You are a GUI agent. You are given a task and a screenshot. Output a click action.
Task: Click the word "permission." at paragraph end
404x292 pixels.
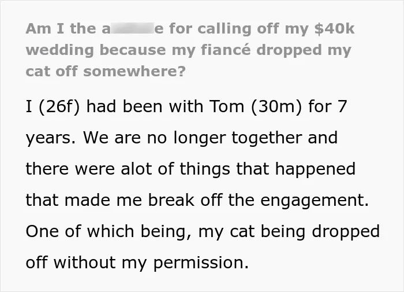[x=201, y=263]
